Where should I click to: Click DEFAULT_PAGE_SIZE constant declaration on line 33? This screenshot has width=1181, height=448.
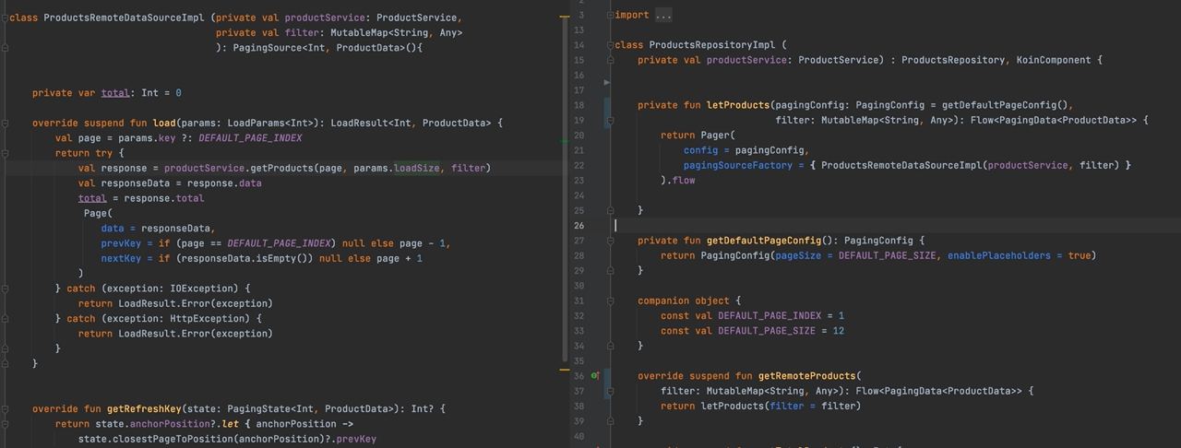coord(767,330)
